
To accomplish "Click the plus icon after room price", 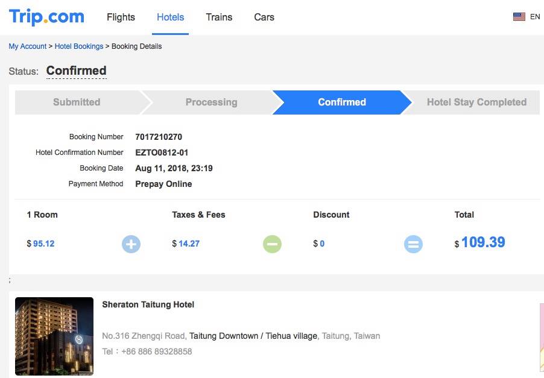I will click(x=131, y=244).
